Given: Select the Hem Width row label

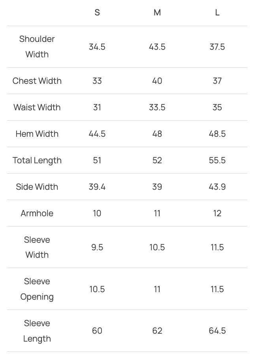Looking at the screenshot, I should click(37, 134).
